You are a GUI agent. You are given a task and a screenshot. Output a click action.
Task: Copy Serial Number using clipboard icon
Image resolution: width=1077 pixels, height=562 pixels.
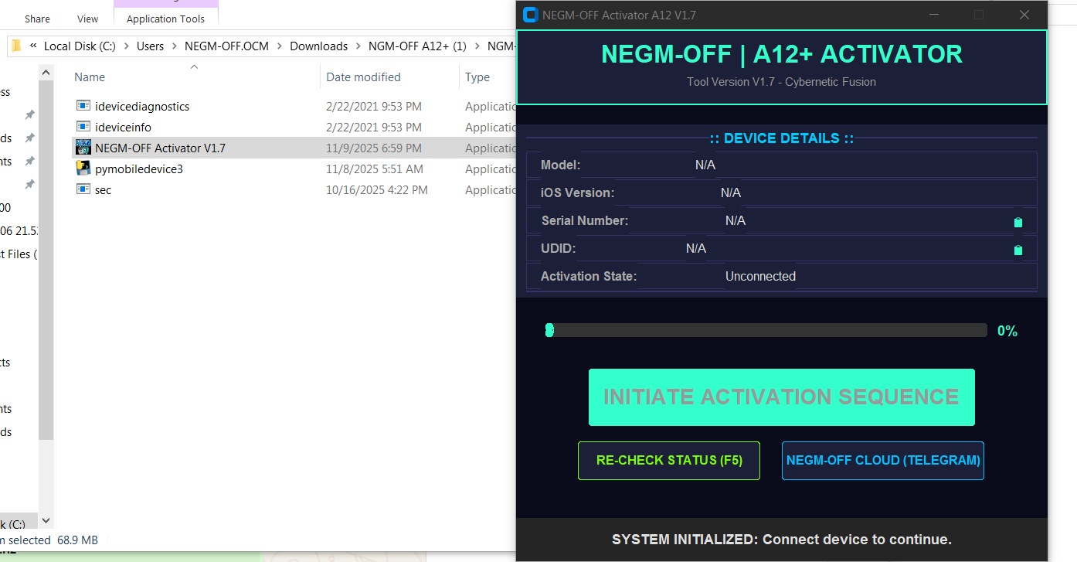tap(1018, 222)
